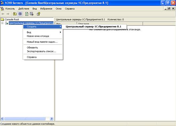Open the Избранное menu
Viewport: 176px width, 126px height.
(46, 9)
